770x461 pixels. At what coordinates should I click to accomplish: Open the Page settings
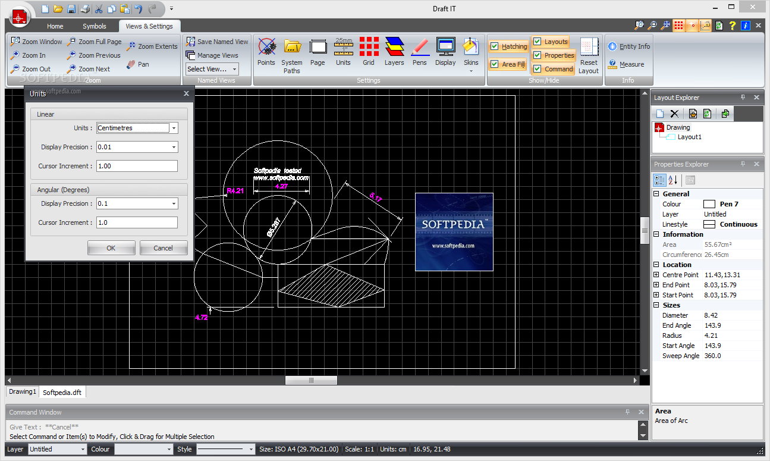click(x=318, y=52)
